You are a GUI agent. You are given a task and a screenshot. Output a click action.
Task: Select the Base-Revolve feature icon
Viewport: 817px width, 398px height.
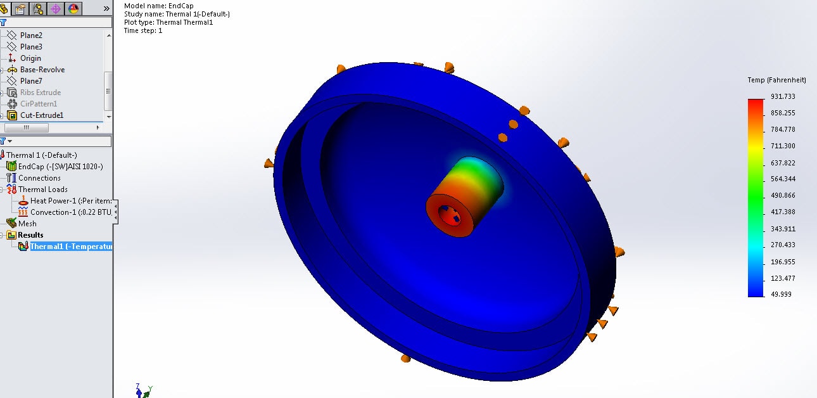coord(11,70)
